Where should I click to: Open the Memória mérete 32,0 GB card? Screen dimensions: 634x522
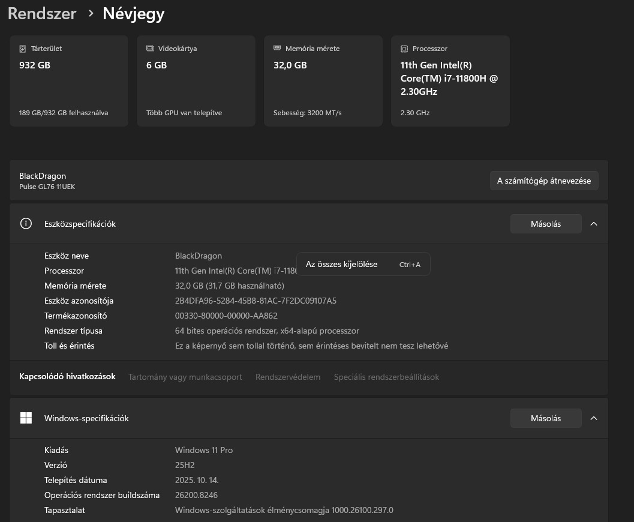pos(323,81)
